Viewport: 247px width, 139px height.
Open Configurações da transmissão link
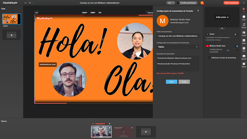click(x=216, y=51)
